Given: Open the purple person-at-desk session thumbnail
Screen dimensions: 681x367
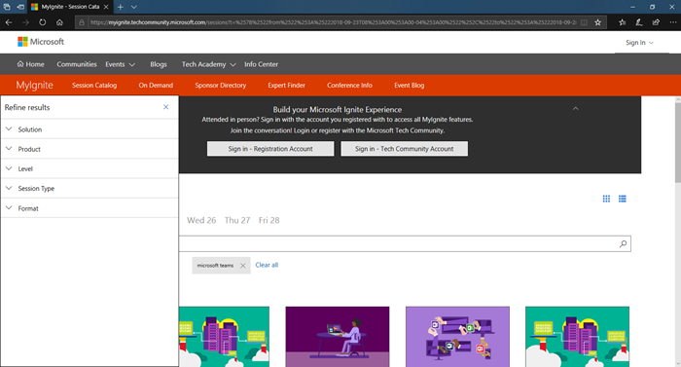Looking at the screenshot, I should point(338,337).
